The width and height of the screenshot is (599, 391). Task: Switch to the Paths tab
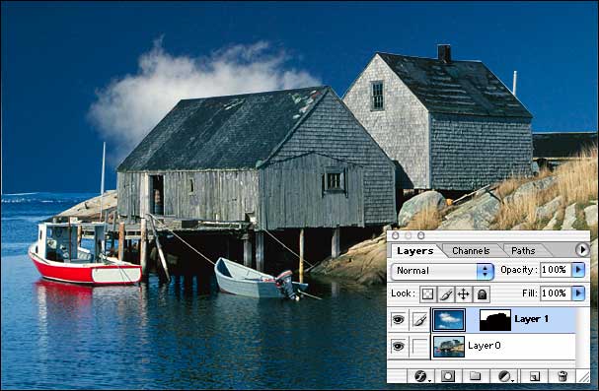(x=523, y=251)
